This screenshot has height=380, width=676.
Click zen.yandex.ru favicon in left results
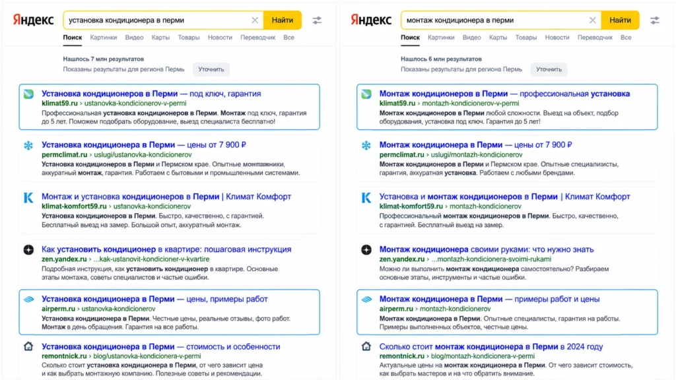click(x=28, y=250)
